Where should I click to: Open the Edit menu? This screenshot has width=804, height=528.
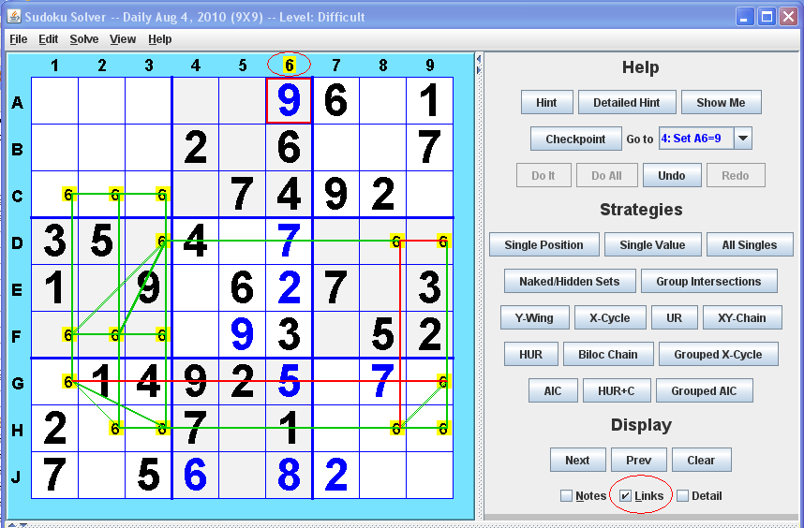(48, 39)
